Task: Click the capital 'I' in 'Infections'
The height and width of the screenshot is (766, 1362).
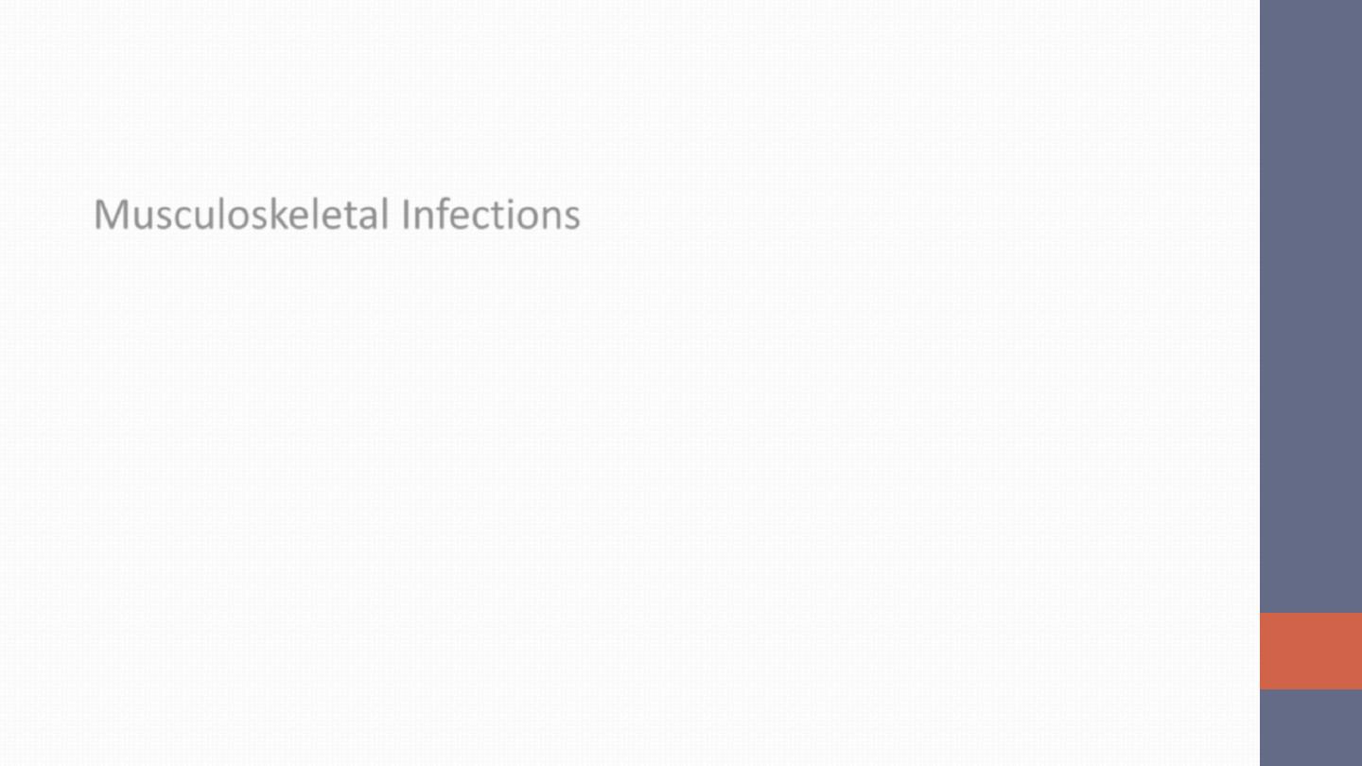Action: (x=406, y=215)
